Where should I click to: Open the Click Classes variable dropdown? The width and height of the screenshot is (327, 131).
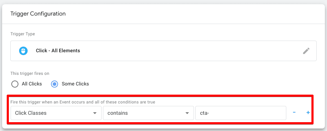click(x=56, y=113)
